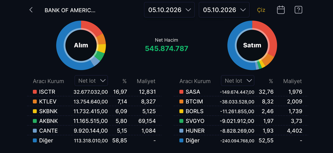Click the Alım donut chart center
Viewport: 333px width, 153px height.
tap(81, 45)
